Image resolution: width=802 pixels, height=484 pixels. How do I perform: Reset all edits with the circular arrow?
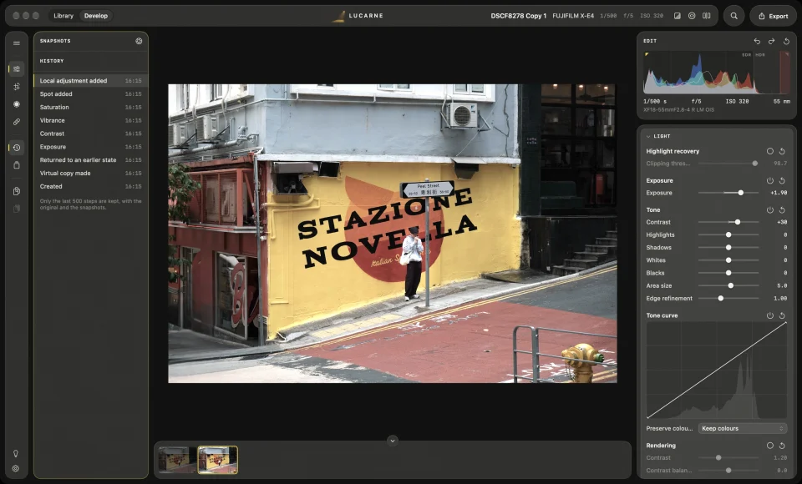pyautogui.click(x=786, y=41)
